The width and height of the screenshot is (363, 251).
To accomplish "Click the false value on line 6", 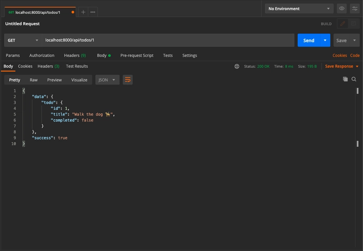I will coord(87,120).
